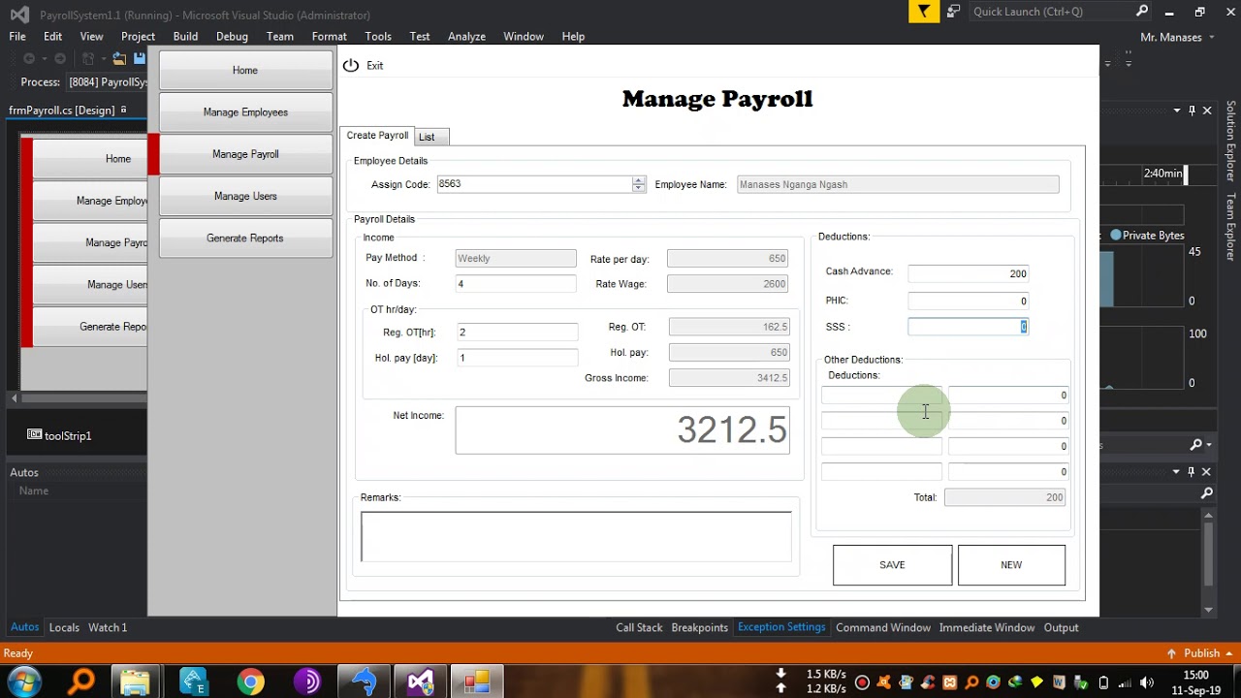The height and width of the screenshot is (698, 1241).
Task: Click the Exit power icon
Action: (351, 65)
